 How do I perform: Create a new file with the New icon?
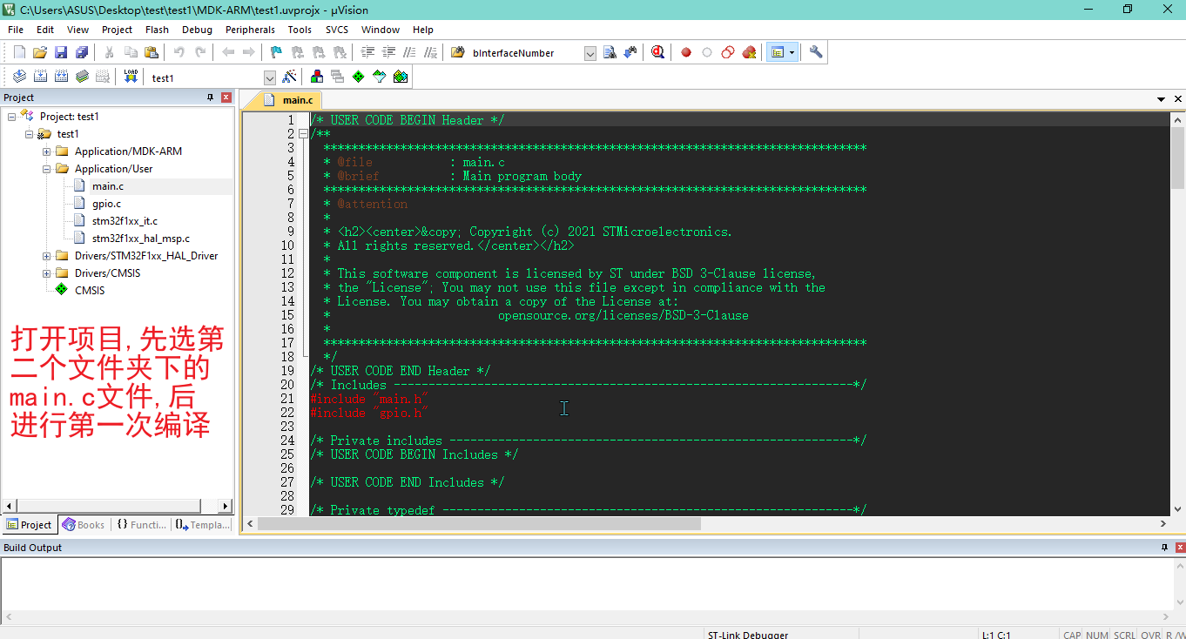click(x=19, y=52)
